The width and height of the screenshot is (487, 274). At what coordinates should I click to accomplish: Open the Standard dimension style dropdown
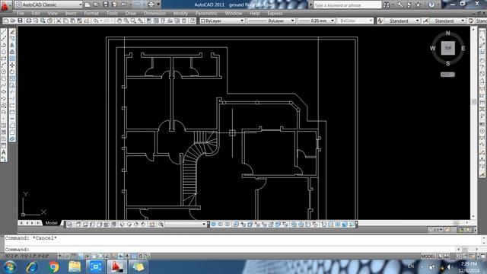[x=447, y=21]
